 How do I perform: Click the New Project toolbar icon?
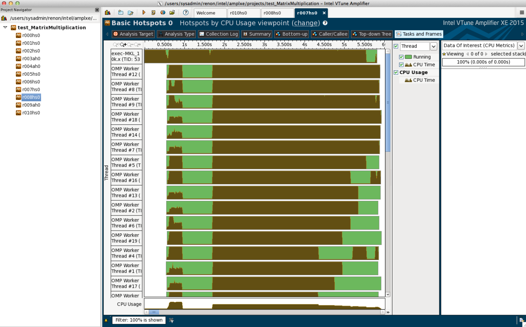121,13
